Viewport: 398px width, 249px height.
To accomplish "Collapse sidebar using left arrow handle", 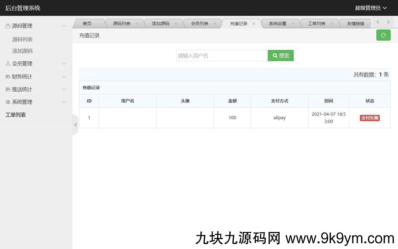I will coord(75,125).
